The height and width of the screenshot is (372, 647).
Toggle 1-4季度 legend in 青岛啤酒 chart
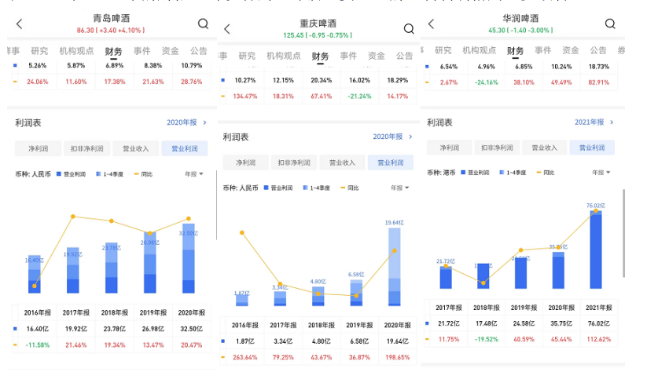[110, 174]
